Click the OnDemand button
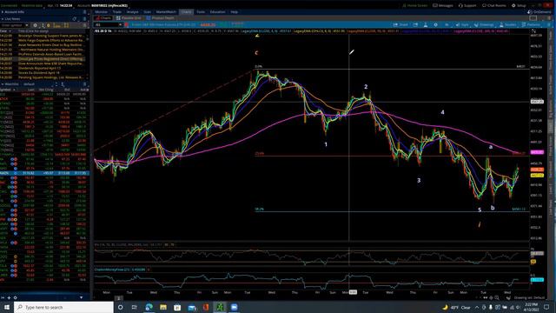 539,12
